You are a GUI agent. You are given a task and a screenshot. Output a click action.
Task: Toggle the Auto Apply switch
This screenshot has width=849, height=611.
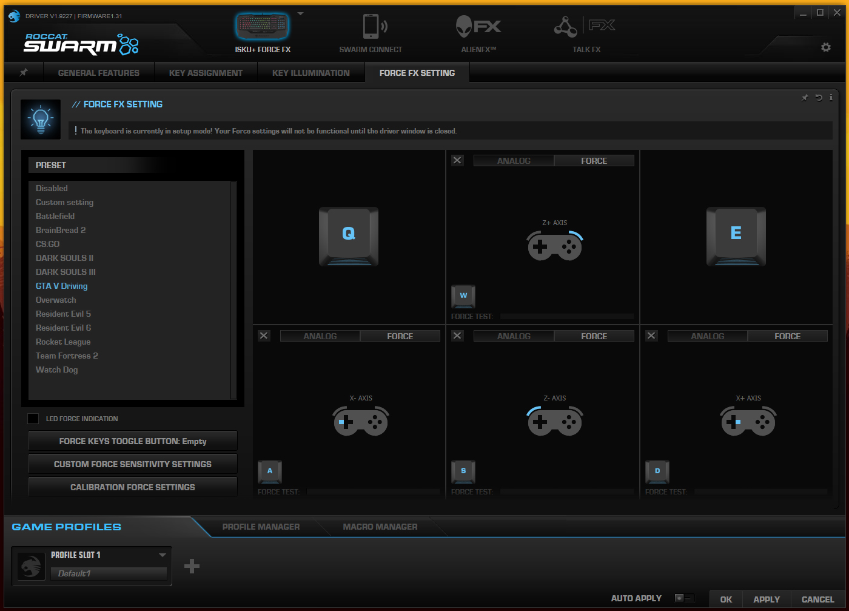pyautogui.click(x=683, y=598)
